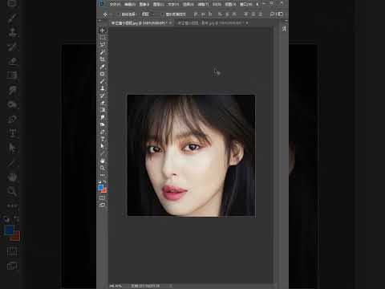Select the Rectangular Marquee tool
Image resolution: width=385 pixels, height=289 pixels.
[x=102, y=38]
